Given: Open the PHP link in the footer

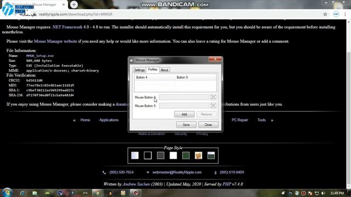Looking at the screenshot, I should (x=227, y=184).
